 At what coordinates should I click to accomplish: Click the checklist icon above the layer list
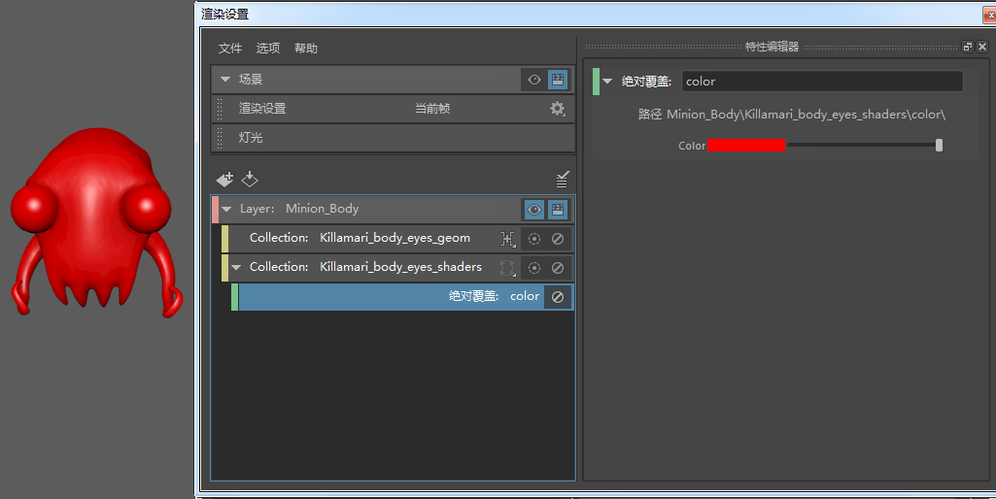point(563,179)
